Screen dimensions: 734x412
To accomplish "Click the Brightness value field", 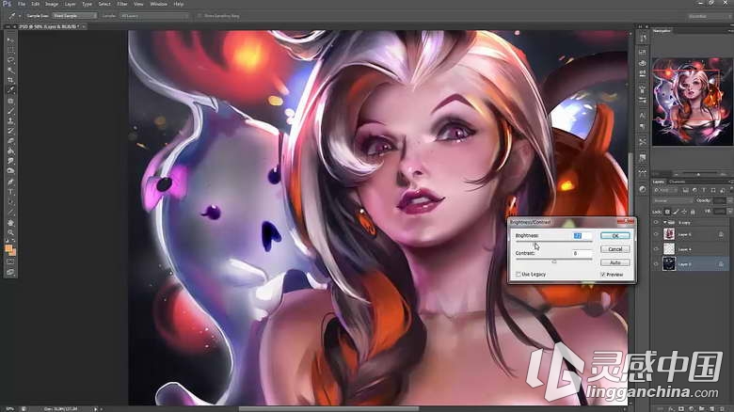I will point(582,235).
